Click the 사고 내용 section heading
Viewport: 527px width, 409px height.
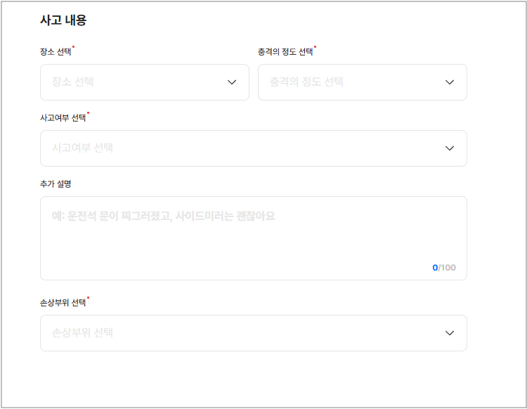[x=63, y=20]
